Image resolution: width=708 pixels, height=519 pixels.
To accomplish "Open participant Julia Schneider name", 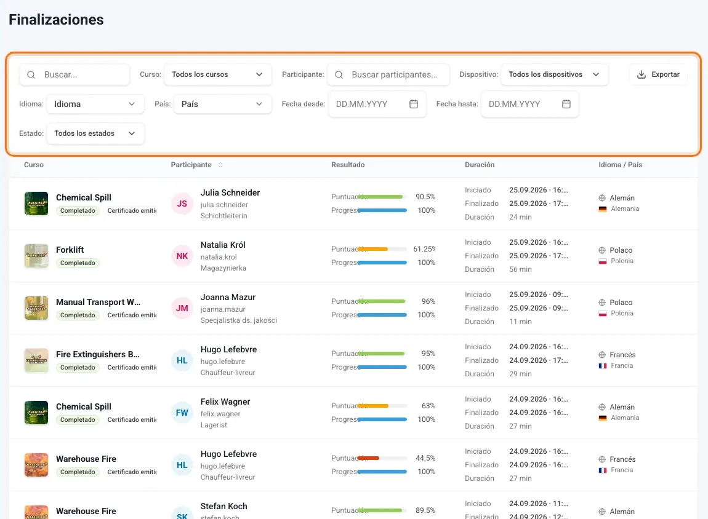I will [x=230, y=193].
